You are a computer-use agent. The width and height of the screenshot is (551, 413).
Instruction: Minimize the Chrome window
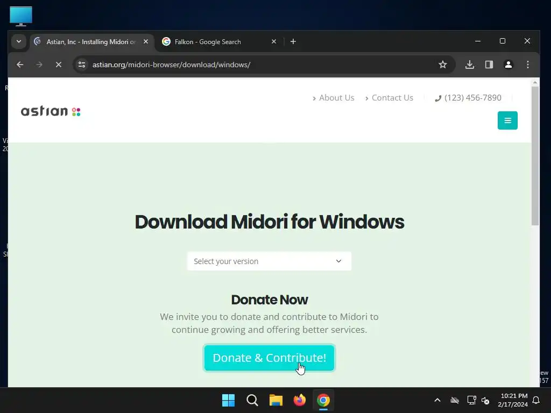coord(478,41)
